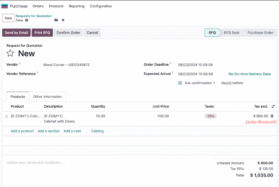Click the terms and conditions text field

[36, 163]
